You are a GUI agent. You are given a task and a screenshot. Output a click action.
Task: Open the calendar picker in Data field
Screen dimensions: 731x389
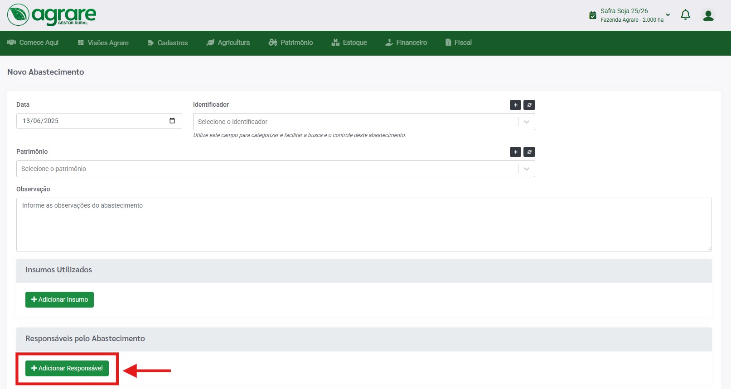(172, 121)
